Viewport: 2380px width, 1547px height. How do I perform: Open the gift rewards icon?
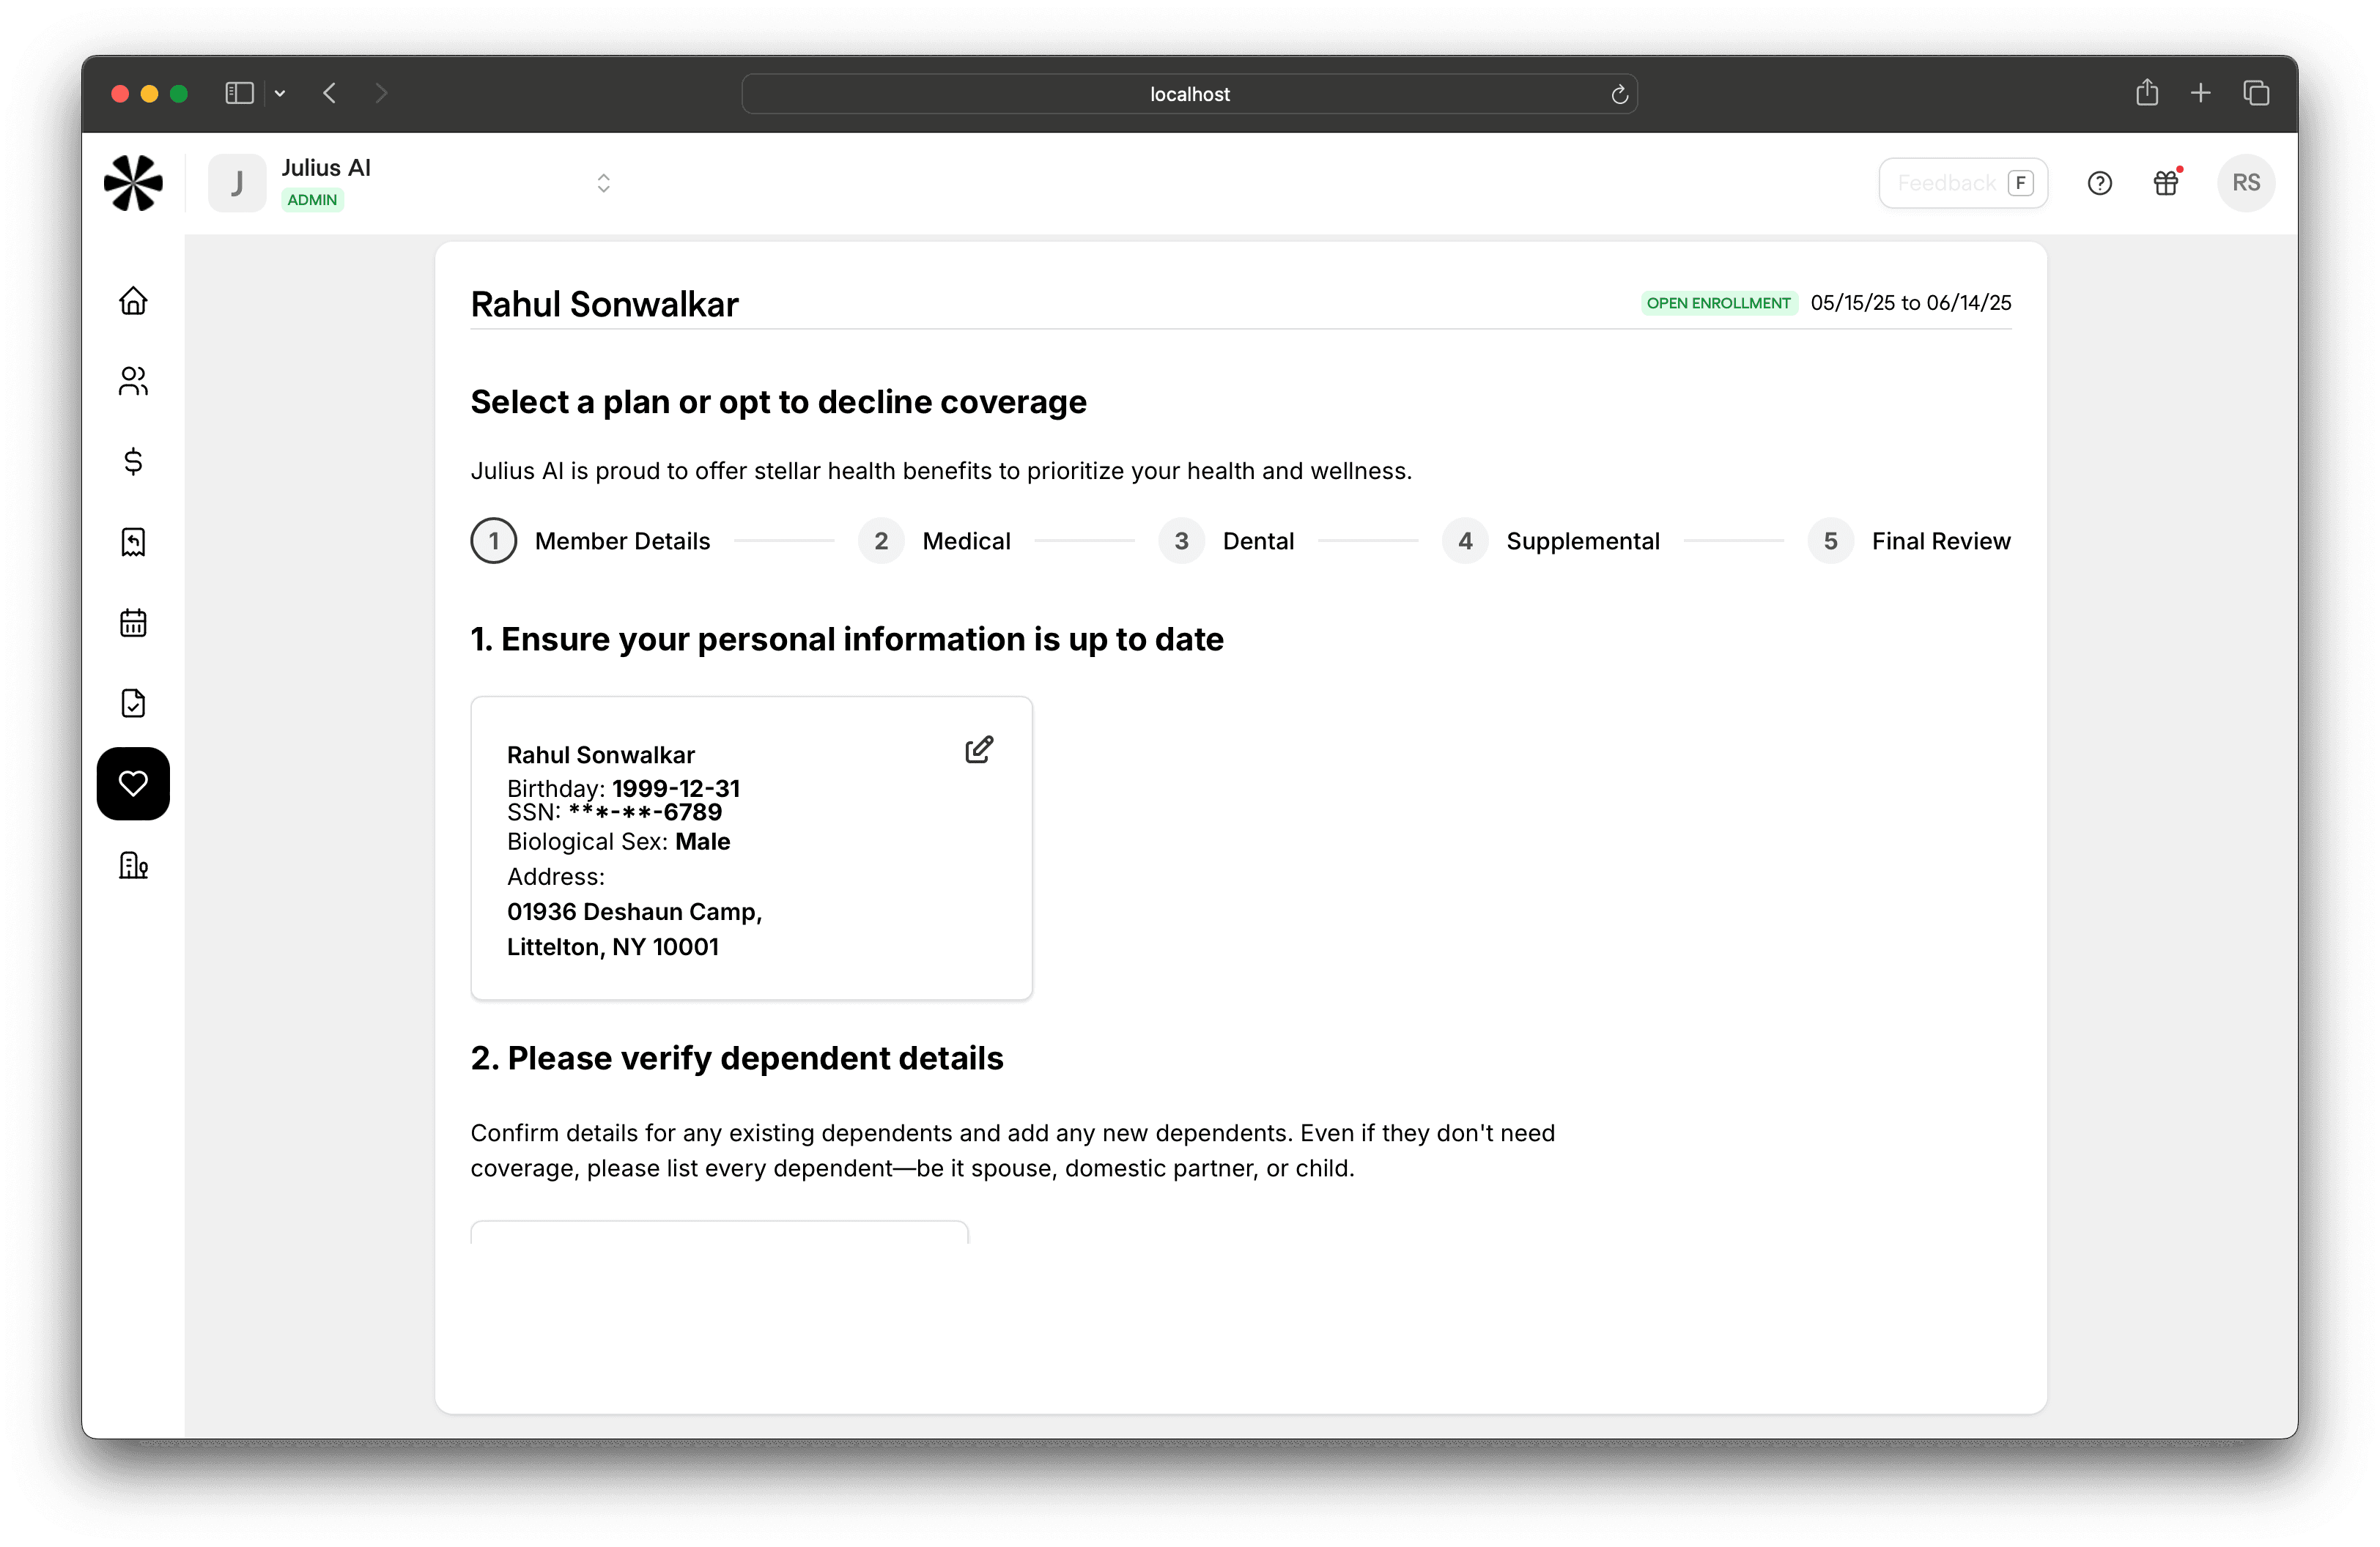[x=2166, y=183]
